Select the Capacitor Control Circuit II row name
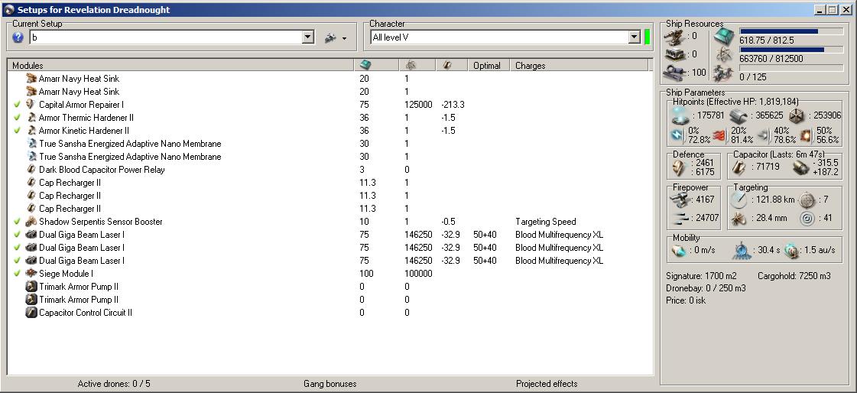 pyautogui.click(x=86, y=313)
